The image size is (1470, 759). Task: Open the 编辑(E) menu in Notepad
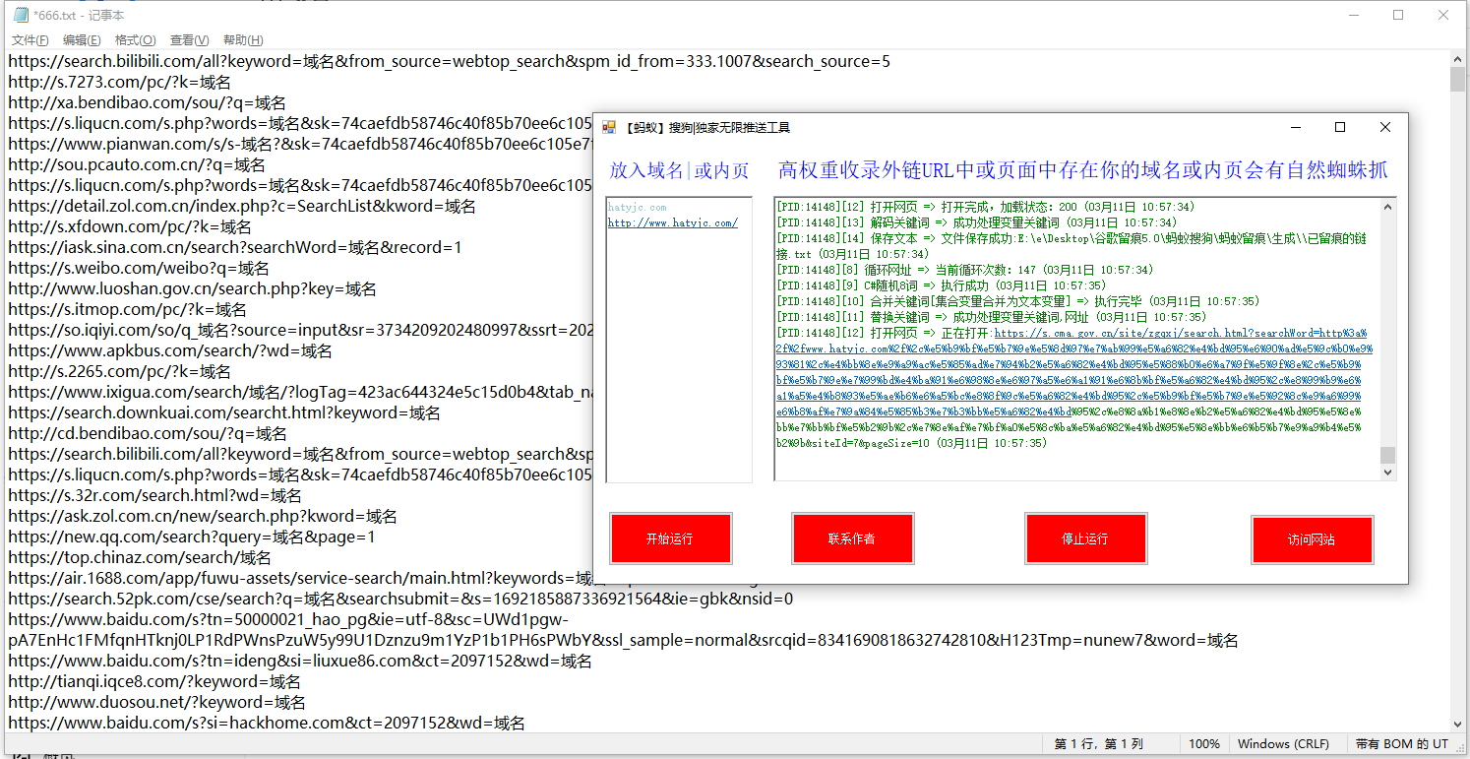(x=82, y=40)
